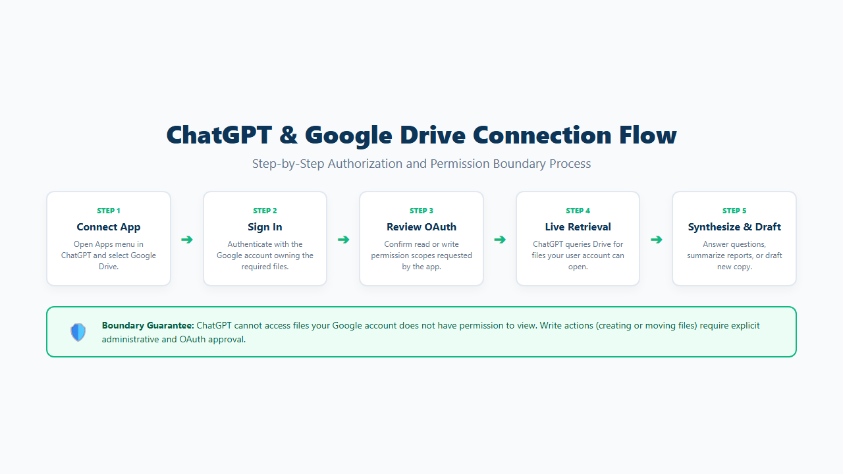Click the 'STEP 5' label

(x=734, y=211)
